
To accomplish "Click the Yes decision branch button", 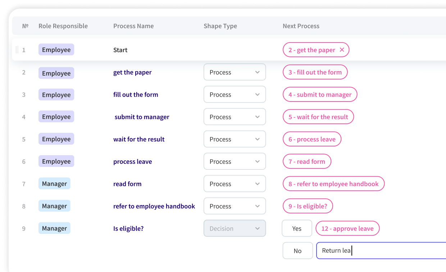I will [297, 228].
